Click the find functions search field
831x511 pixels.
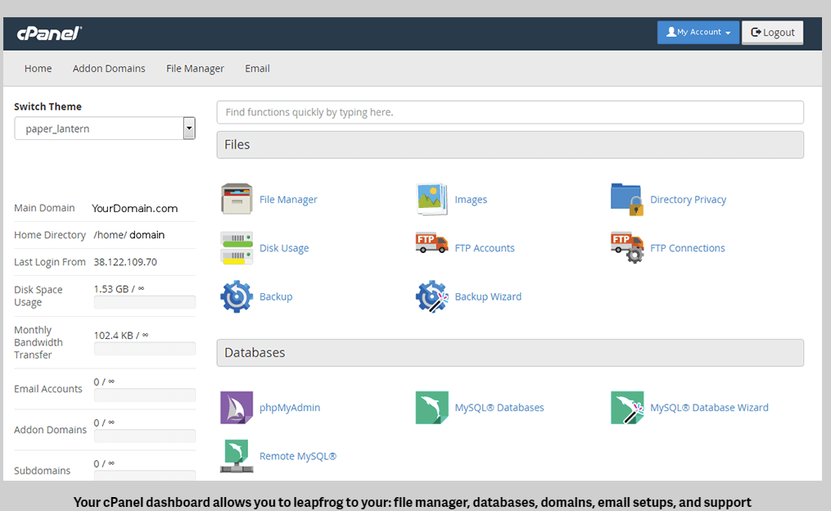(x=509, y=112)
